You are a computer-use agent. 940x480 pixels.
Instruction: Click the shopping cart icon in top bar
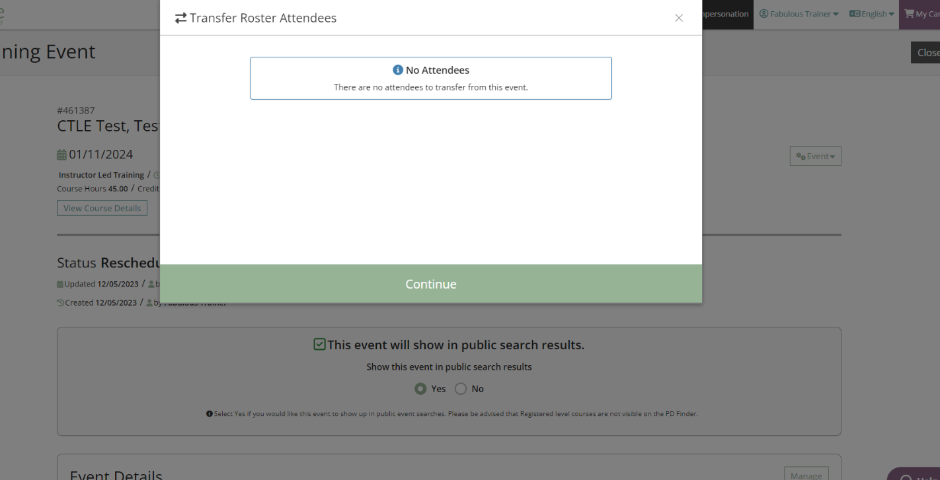[909, 14]
